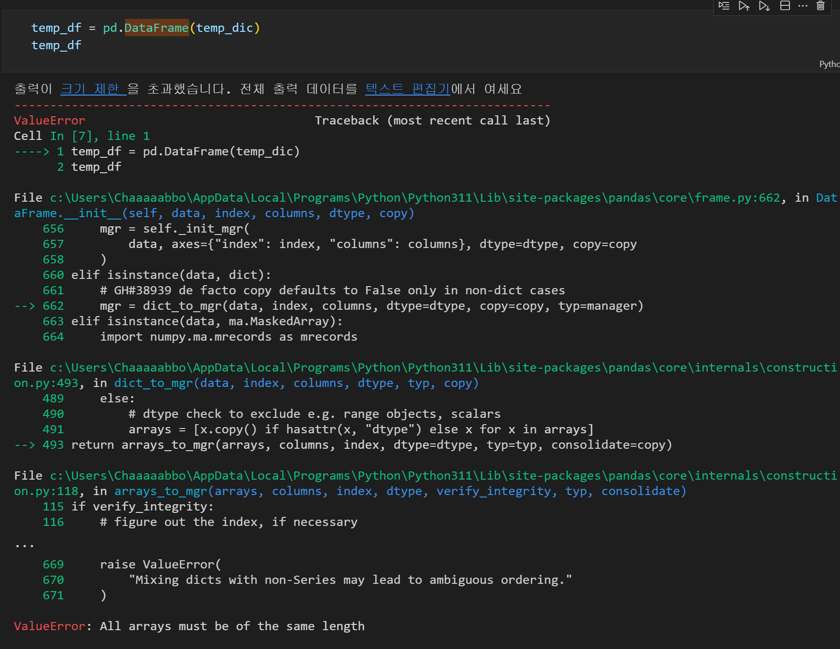
Task: Click 'Cell In [7], line 1' text
Action: click(82, 136)
